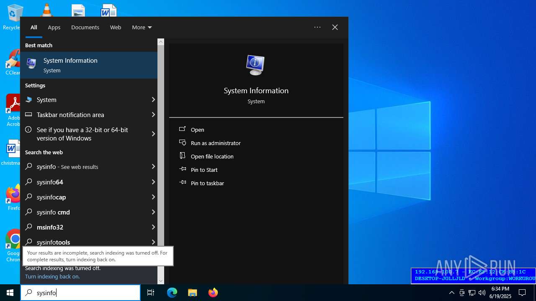Screen dimensions: 536x301
Task: Expand the msinfo32 suggestion arrow
Action: click(153, 227)
